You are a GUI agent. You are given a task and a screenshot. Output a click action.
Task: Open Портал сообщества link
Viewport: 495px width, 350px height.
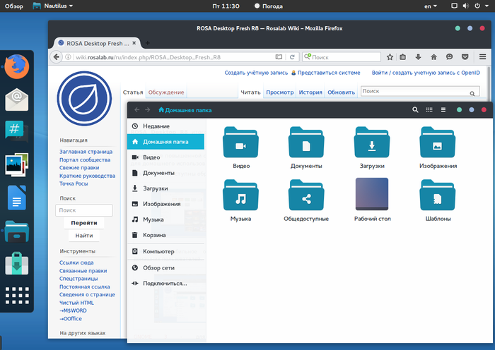click(85, 159)
